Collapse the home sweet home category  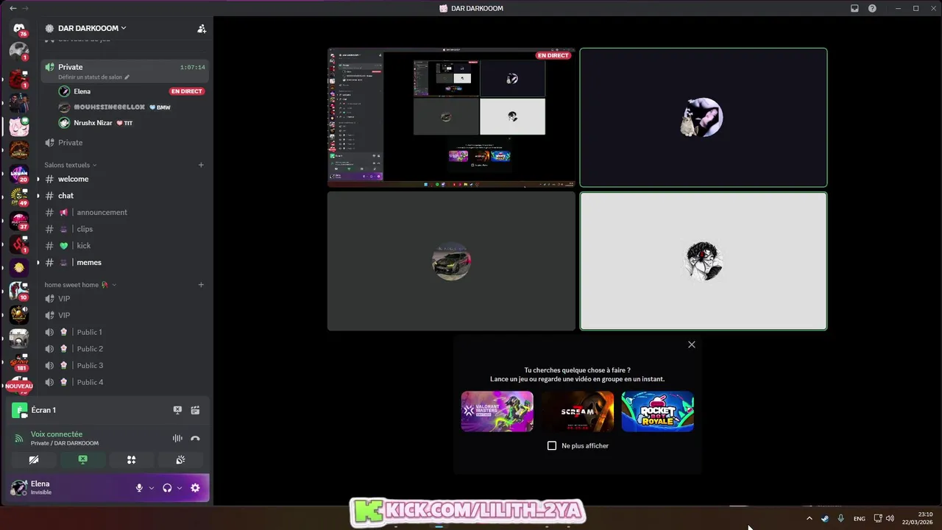[x=80, y=285]
